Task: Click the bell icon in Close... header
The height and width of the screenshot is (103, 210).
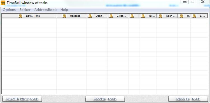Action: point(111,16)
